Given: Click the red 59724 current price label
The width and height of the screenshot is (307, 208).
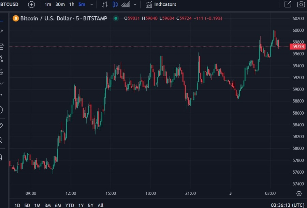Looking at the screenshot, I should click(x=297, y=47).
